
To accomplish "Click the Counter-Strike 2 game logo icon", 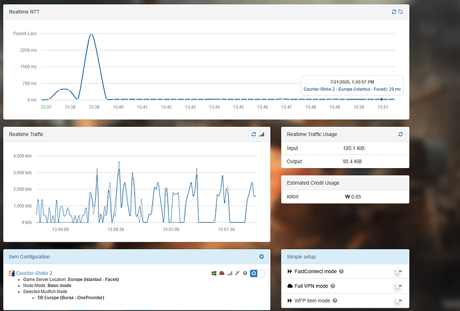I will [x=11, y=274].
